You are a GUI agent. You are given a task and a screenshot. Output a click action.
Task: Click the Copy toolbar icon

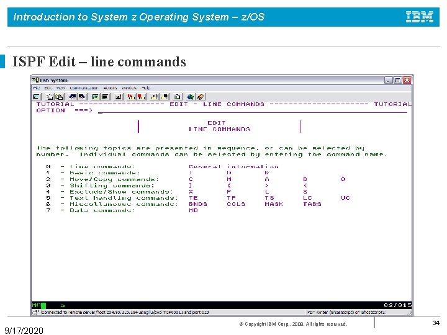pos(50,97)
